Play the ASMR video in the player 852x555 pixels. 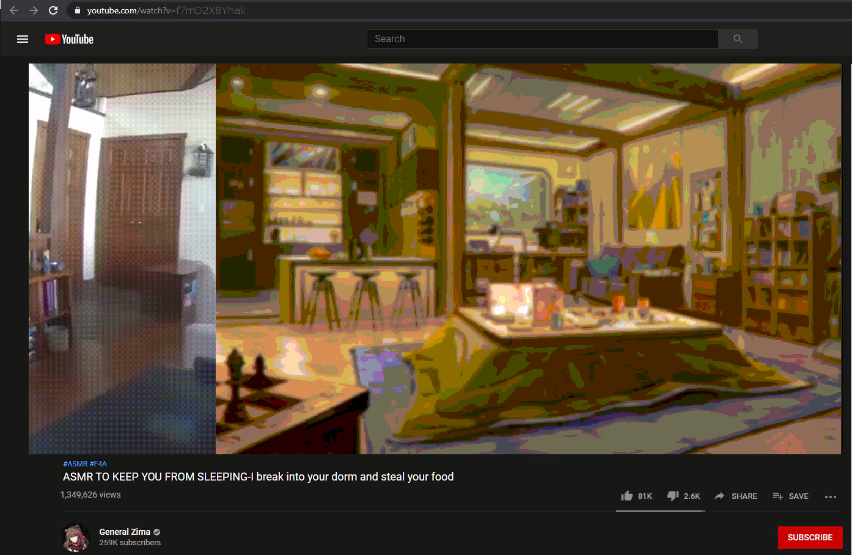[435, 259]
